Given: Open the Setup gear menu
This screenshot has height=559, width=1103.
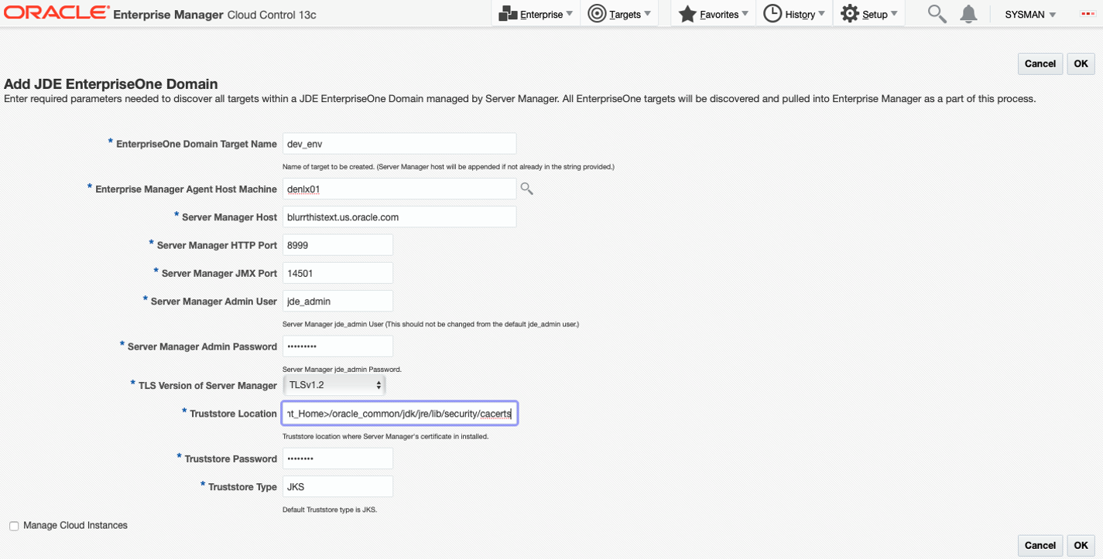Looking at the screenshot, I should click(x=868, y=14).
